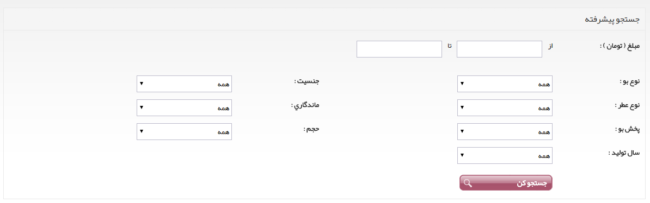Click the حجم label text
650x203 pixels.
pos(311,129)
